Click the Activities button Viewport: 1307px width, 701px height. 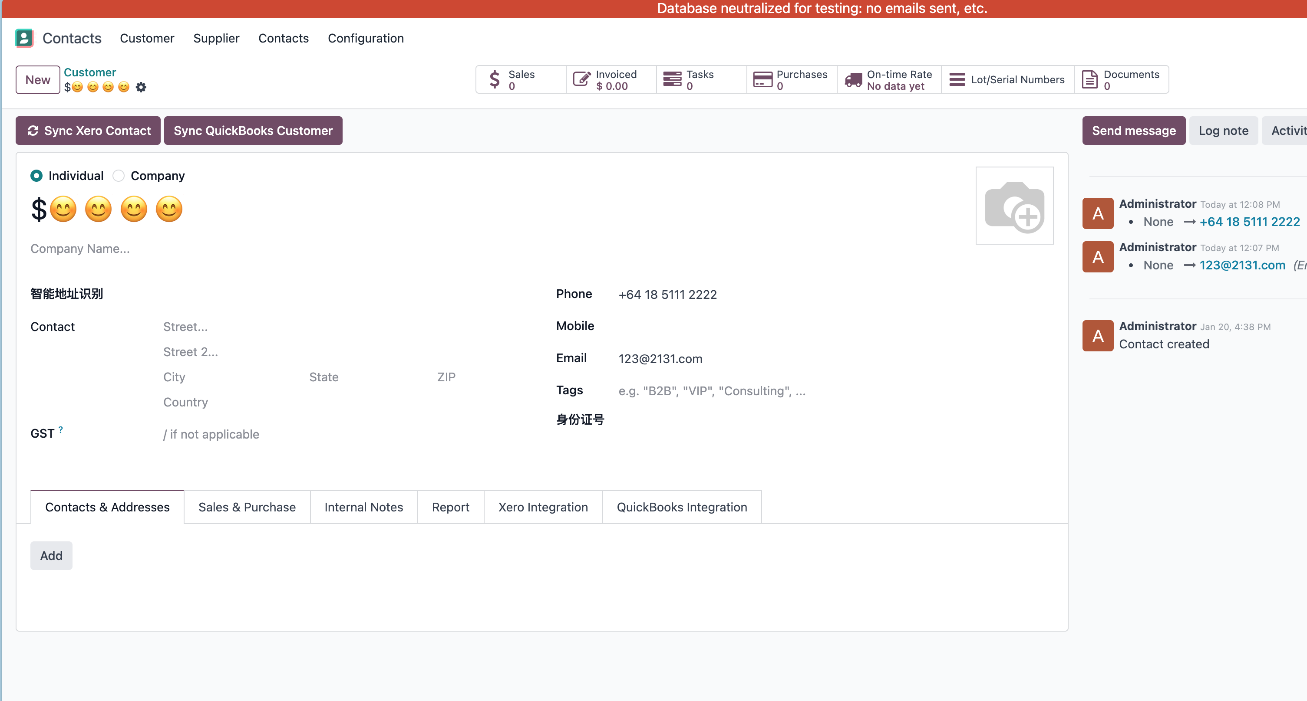[1285, 131]
